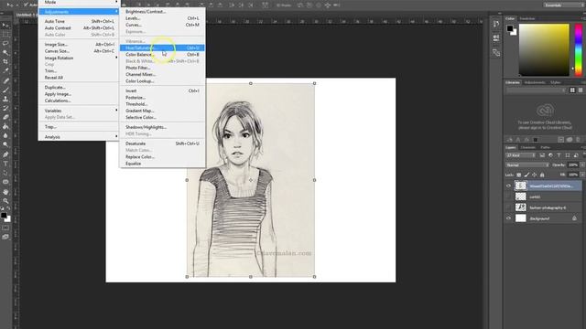Expand the Mode submenu

[78, 2]
